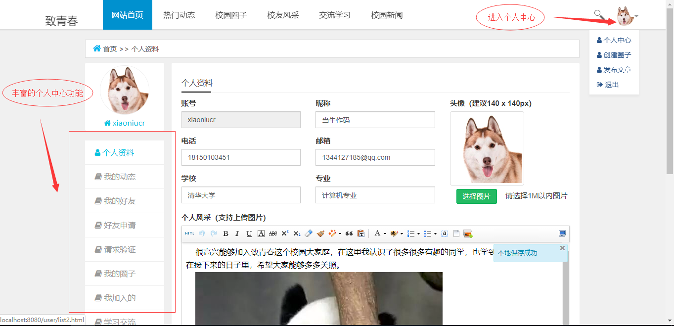Apply text highlight background color
674x326 pixels.
pos(394,233)
